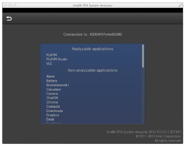Select Alarm in the application list
Viewport: 186px width, 146px height.
tap(51, 77)
